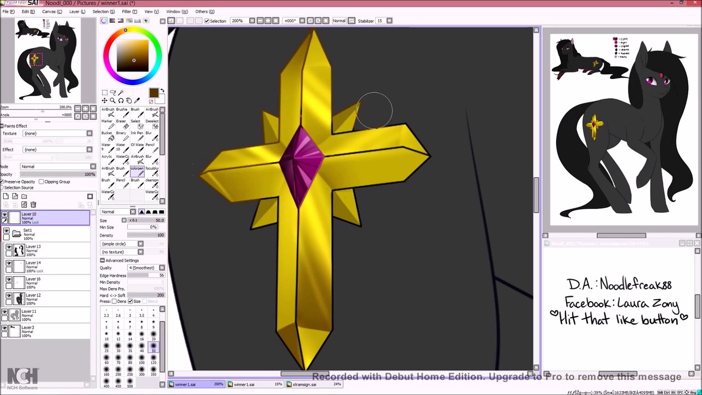
Task: Toggle the Press Size checkbox
Action: pos(130,301)
